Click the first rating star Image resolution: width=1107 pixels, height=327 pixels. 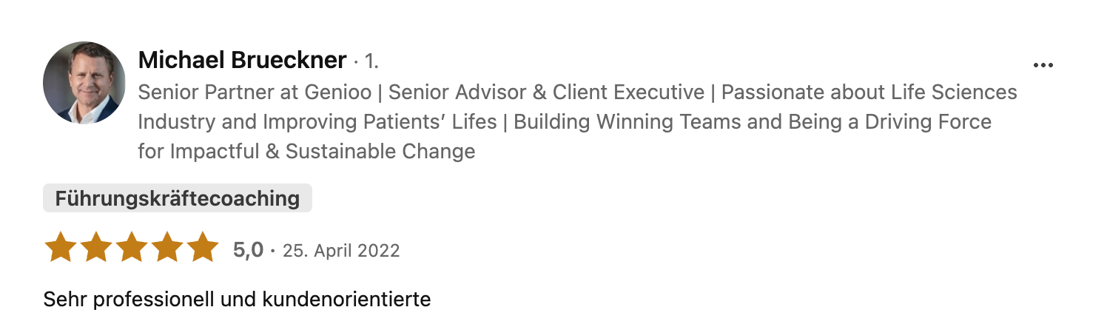coord(60,248)
